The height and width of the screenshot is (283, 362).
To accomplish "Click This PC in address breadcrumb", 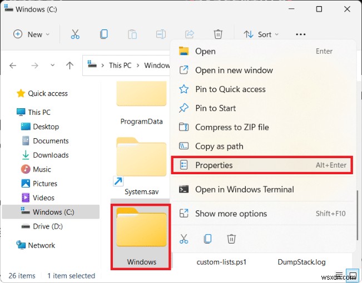I will click(120, 65).
